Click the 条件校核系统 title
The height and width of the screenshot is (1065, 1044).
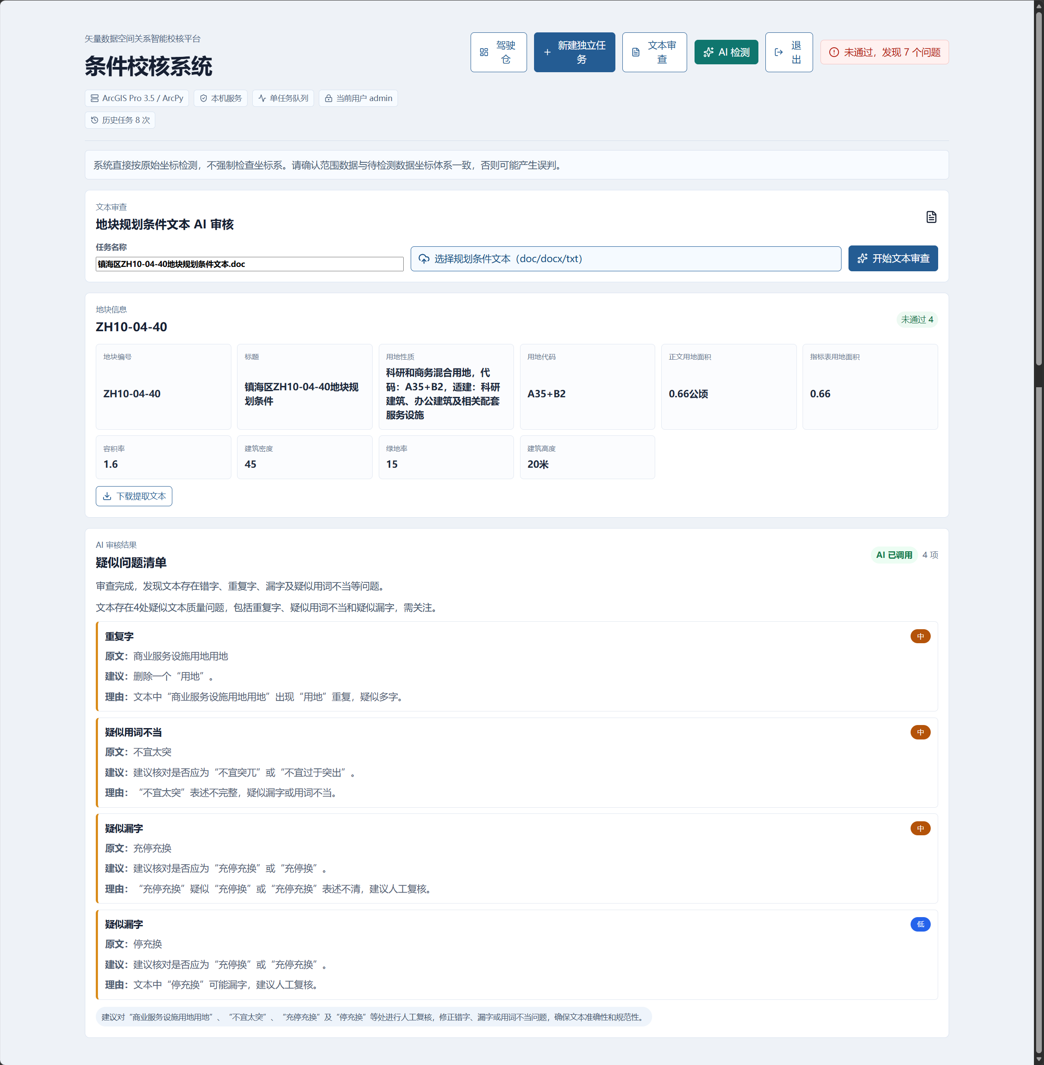click(x=149, y=67)
